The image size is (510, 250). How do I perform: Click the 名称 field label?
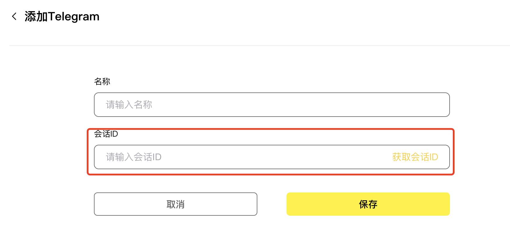click(x=102, y=81)
